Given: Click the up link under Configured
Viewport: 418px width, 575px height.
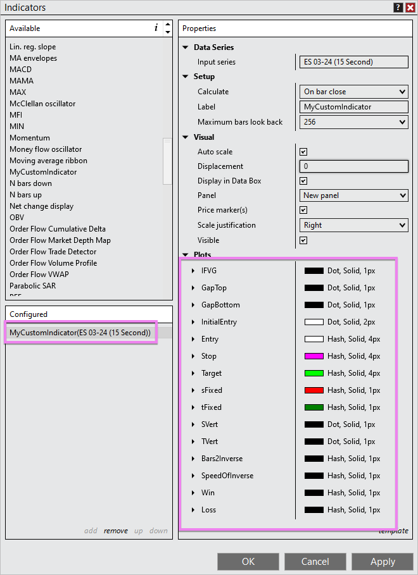Looking at the screenshot, I should coord(139,531).
